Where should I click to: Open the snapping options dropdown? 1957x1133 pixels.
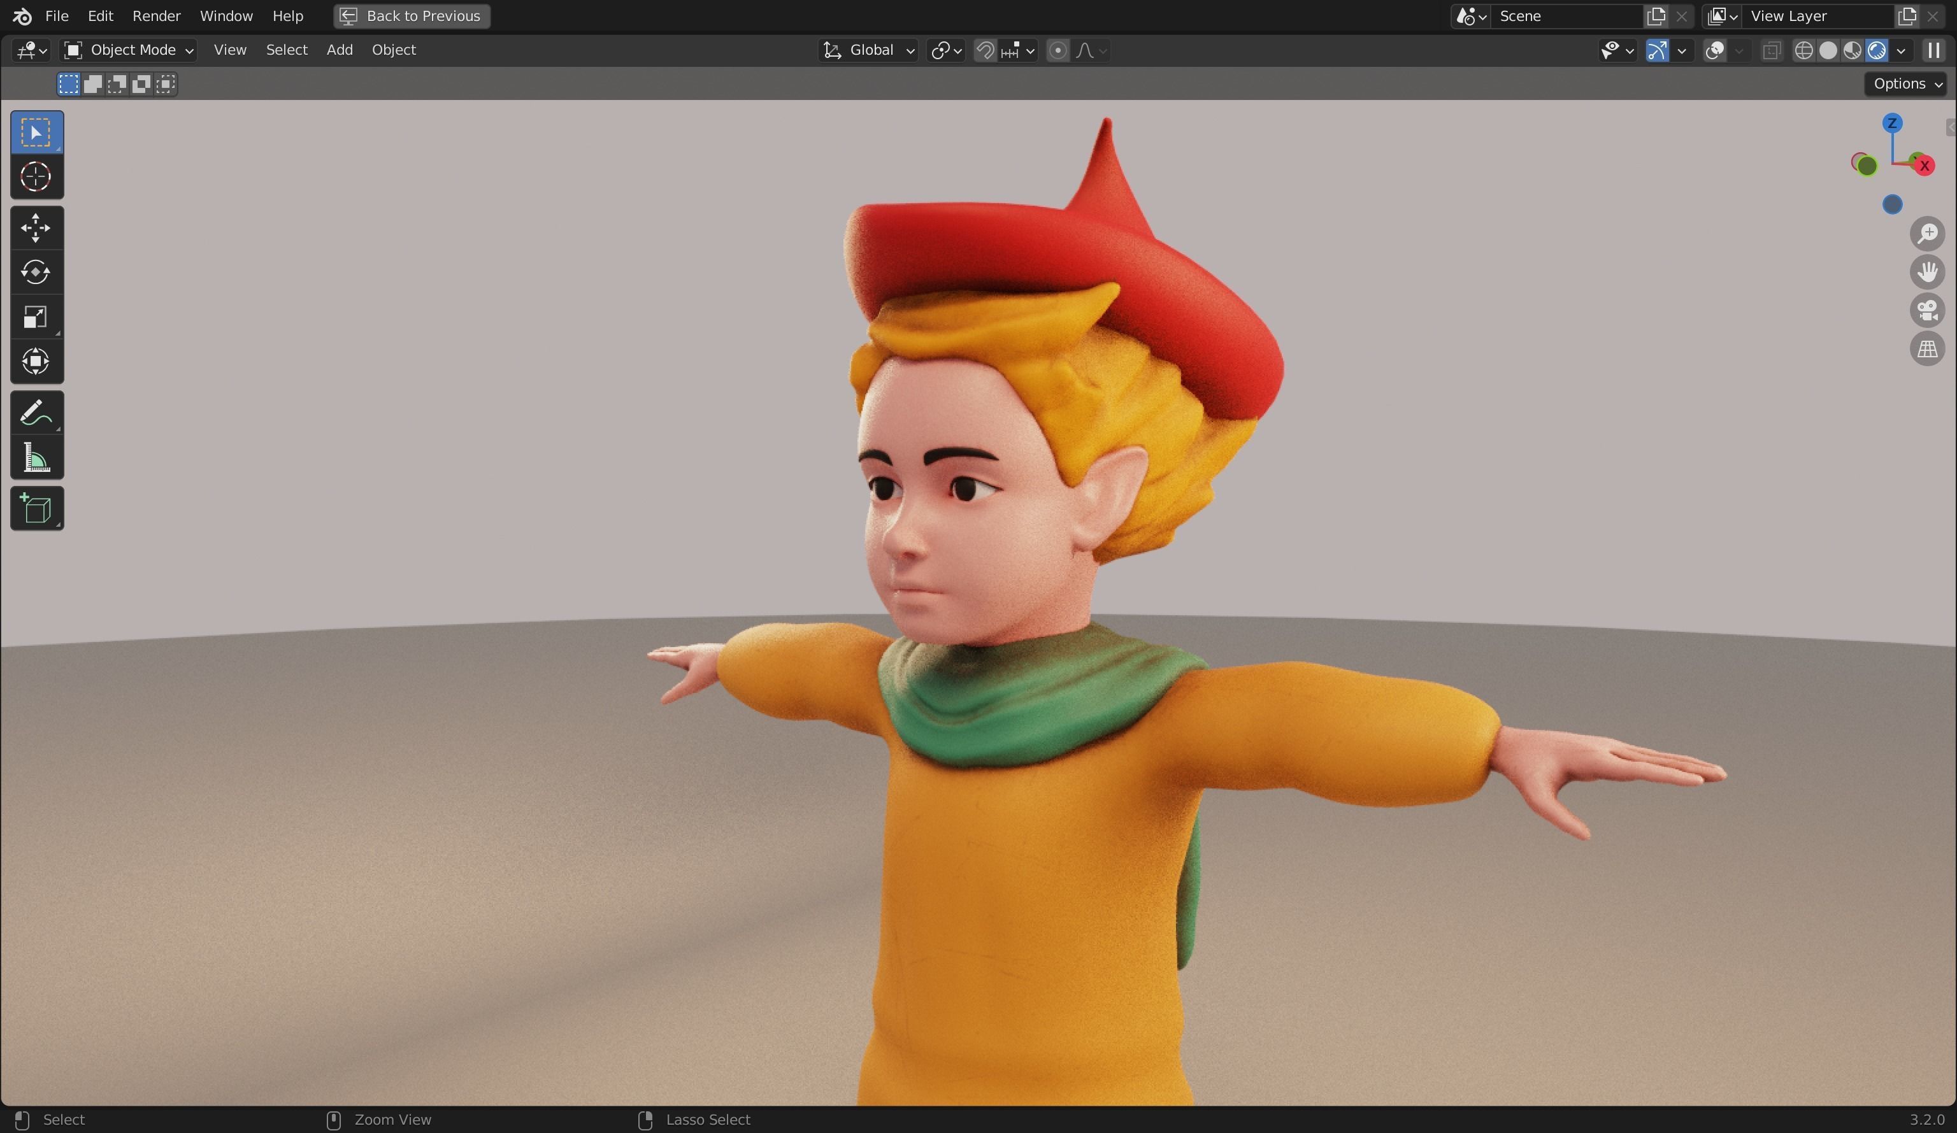click(1018, 50)
